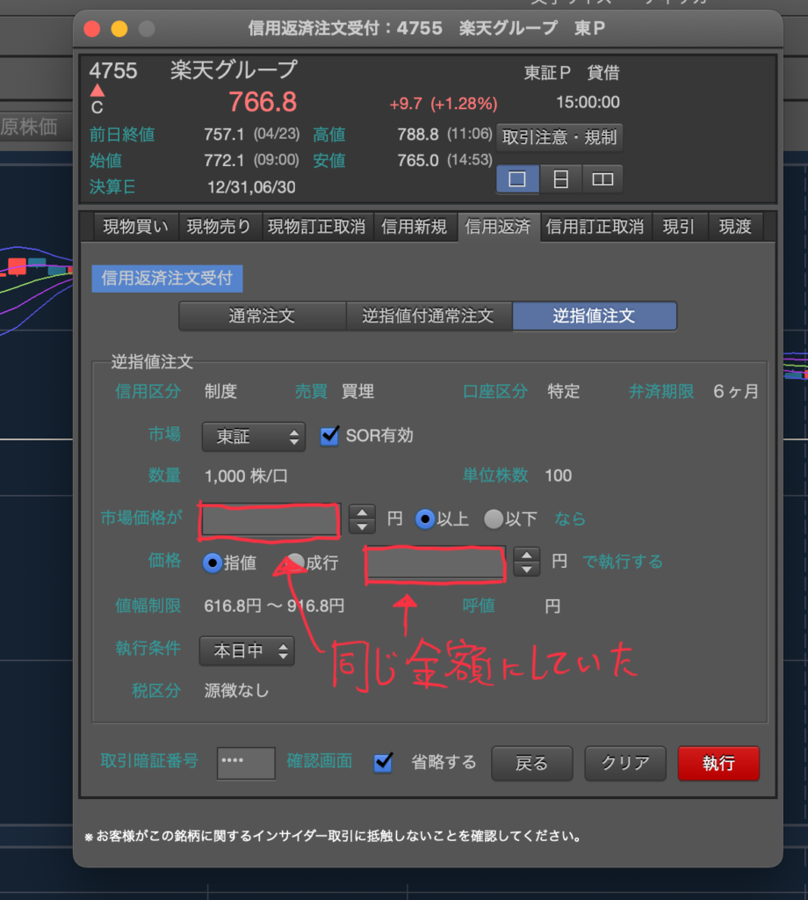The image size is (808, 900).
Task: Switch to the 信用新規 tab
Action: (x=414, y=227)
